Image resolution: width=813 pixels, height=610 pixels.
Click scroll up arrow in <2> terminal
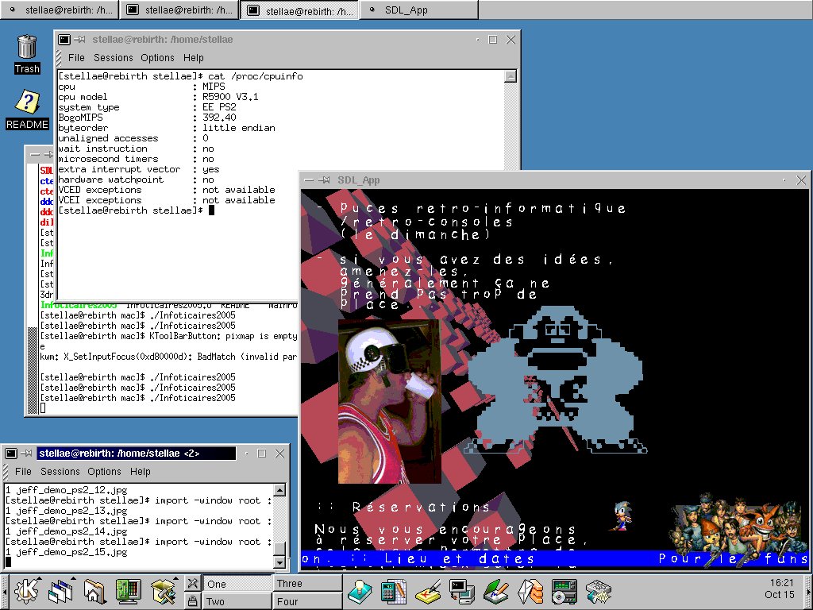[x=279, y=490]
